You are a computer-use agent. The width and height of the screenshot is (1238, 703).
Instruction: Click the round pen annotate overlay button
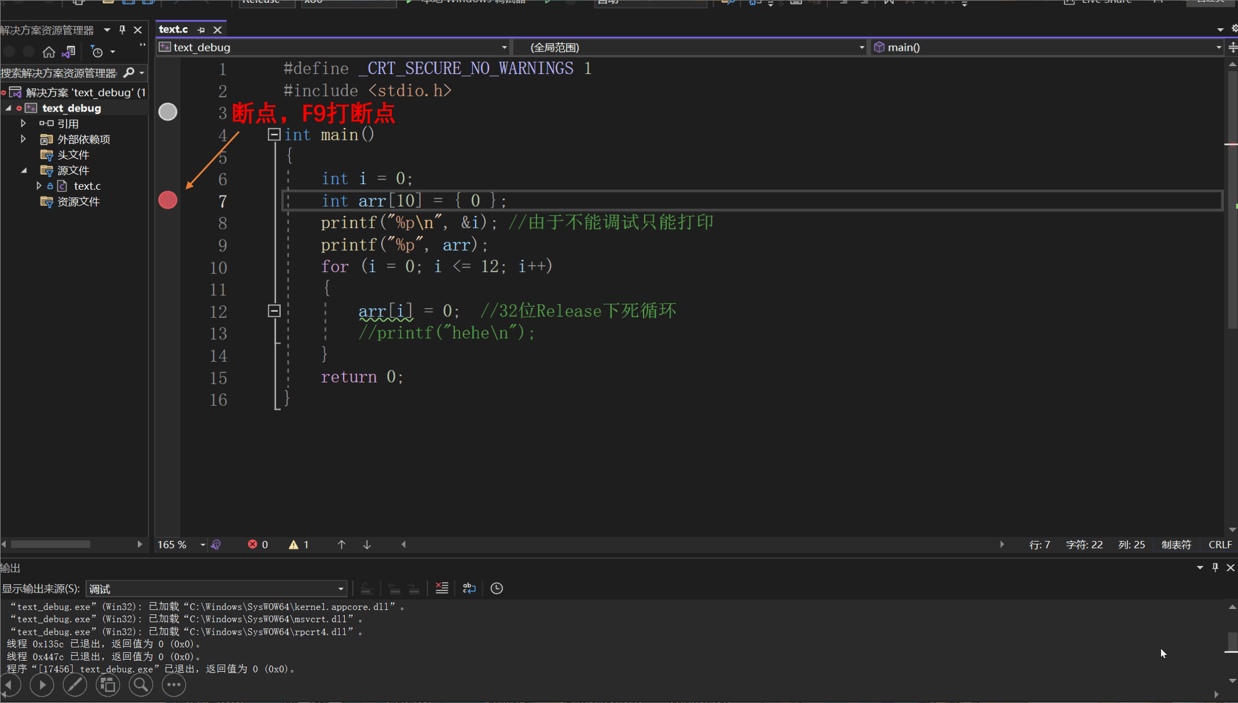75,686
